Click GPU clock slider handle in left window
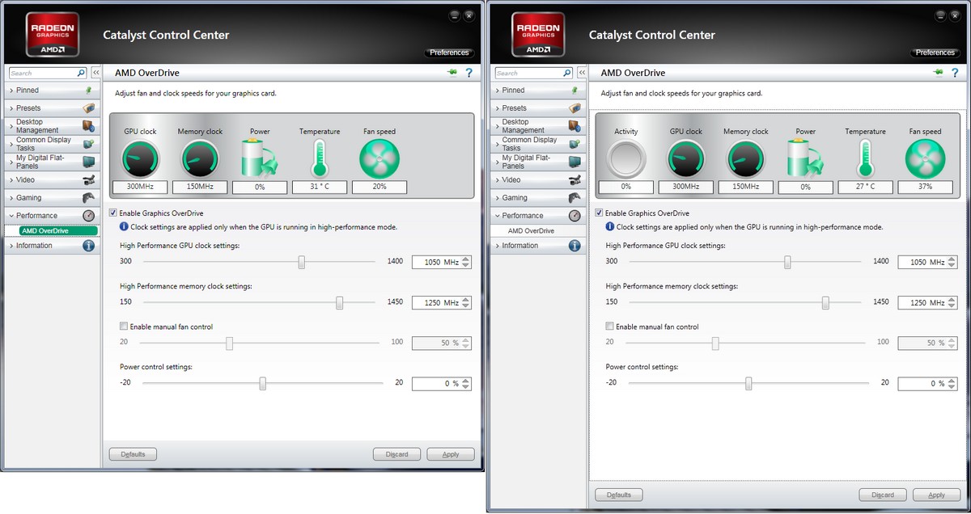This screenshot has height=514, width=971. pos(302,262)
